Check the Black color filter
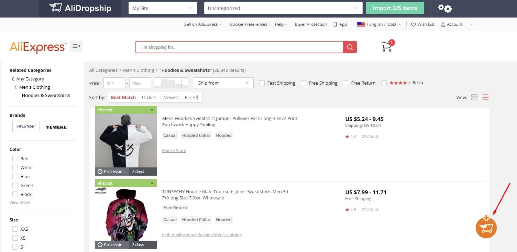Screen dimensions: 517x252 [x=15, y=194]
